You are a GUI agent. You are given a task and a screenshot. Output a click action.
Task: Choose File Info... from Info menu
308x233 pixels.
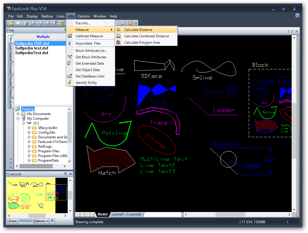pyautogui.click(x=90, y=23)
